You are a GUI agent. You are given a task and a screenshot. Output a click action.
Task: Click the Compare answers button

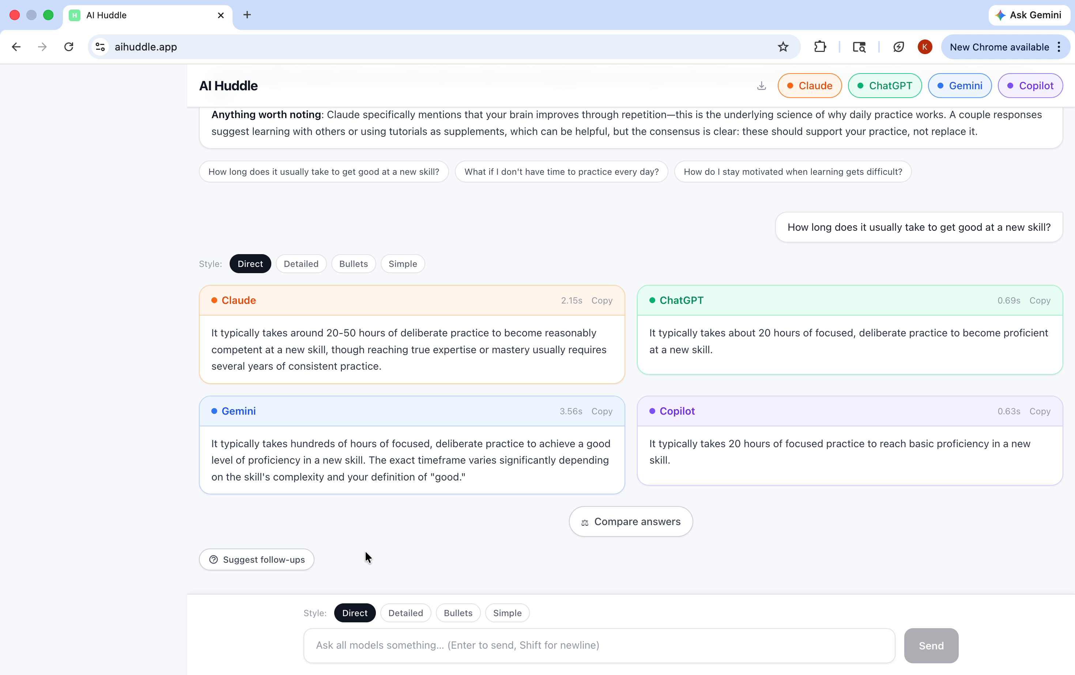point(630,521)
